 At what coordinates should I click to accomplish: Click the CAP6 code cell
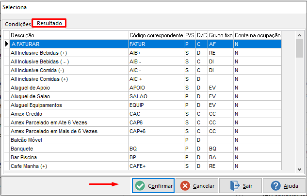(156, 122)
